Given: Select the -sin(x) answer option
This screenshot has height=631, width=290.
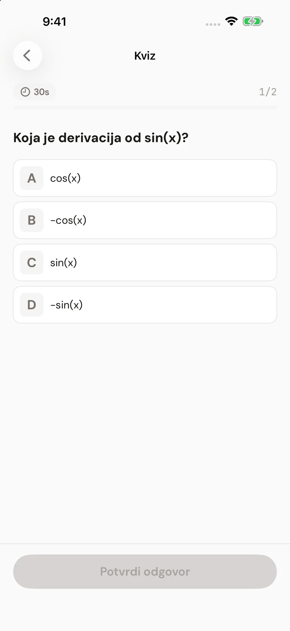Looking at the screenshot, I should 145,305.
